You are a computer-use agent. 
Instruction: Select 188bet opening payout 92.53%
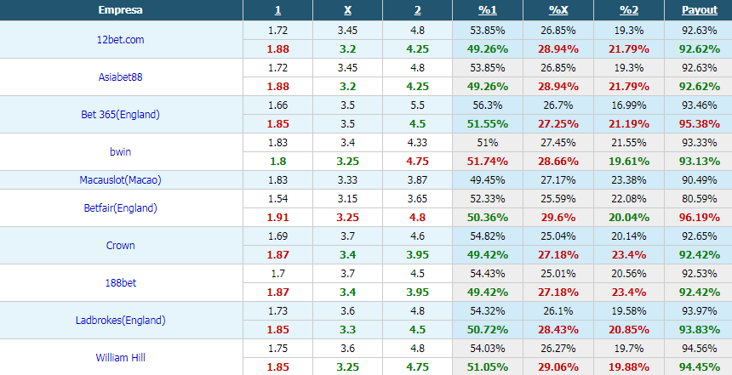click(700, 273)
